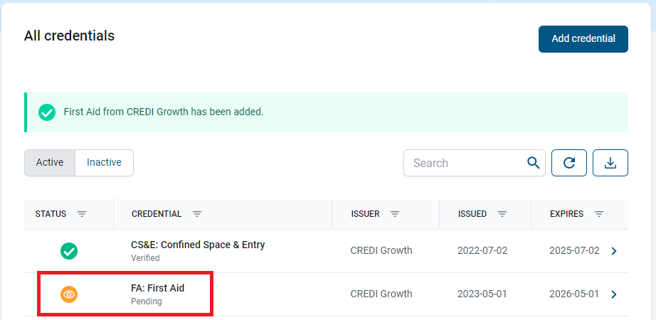
Task: Click into the Search field
Action: (x=466, y=163)
